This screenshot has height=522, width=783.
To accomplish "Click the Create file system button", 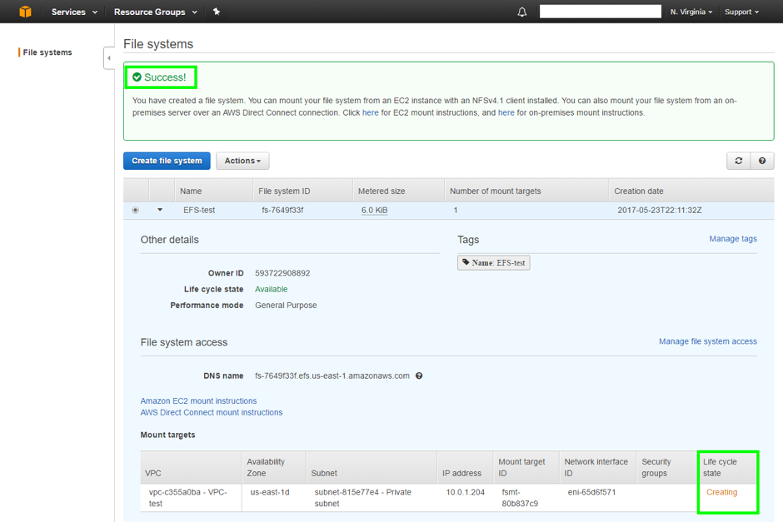I will 167,161.
